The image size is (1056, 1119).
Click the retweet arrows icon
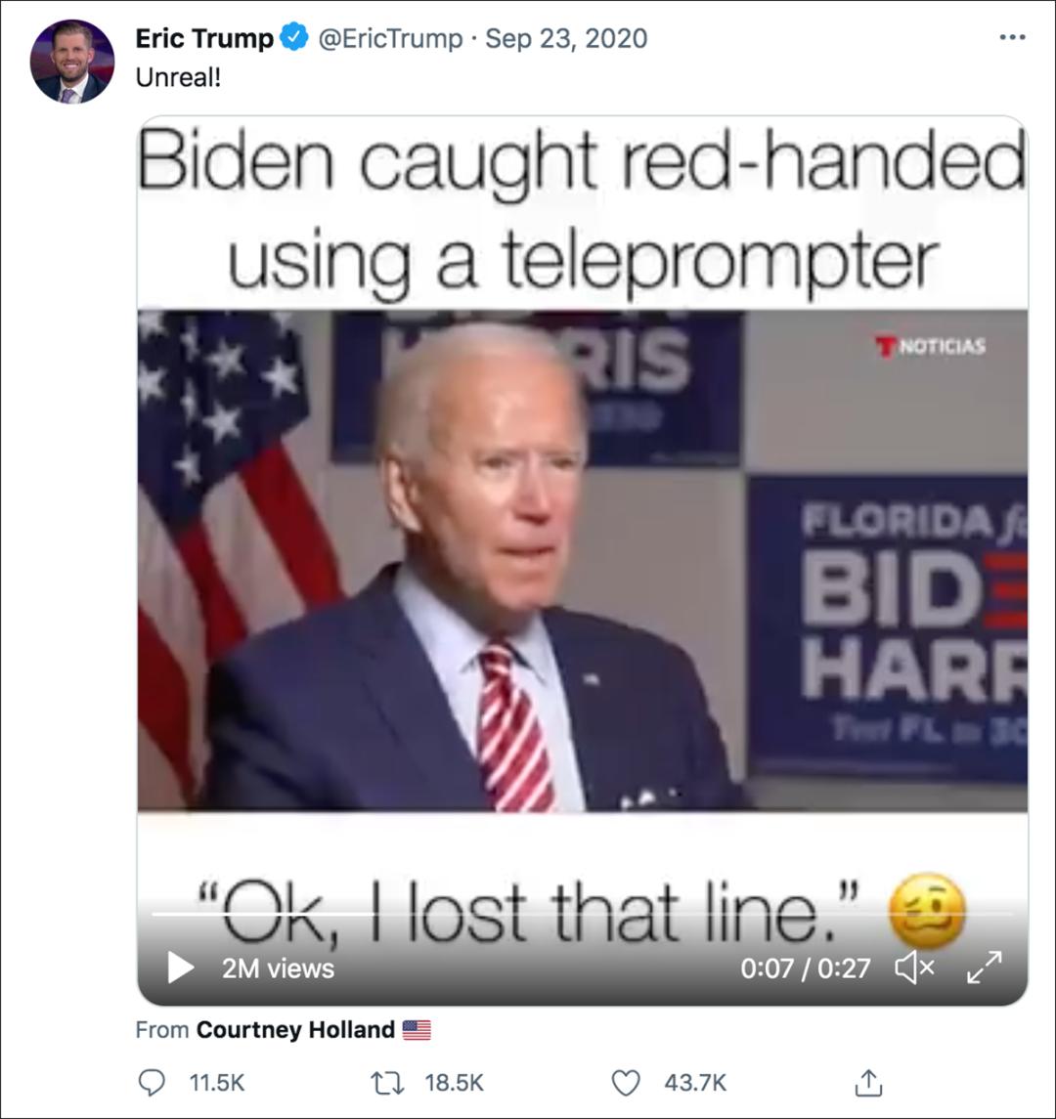388,1083
